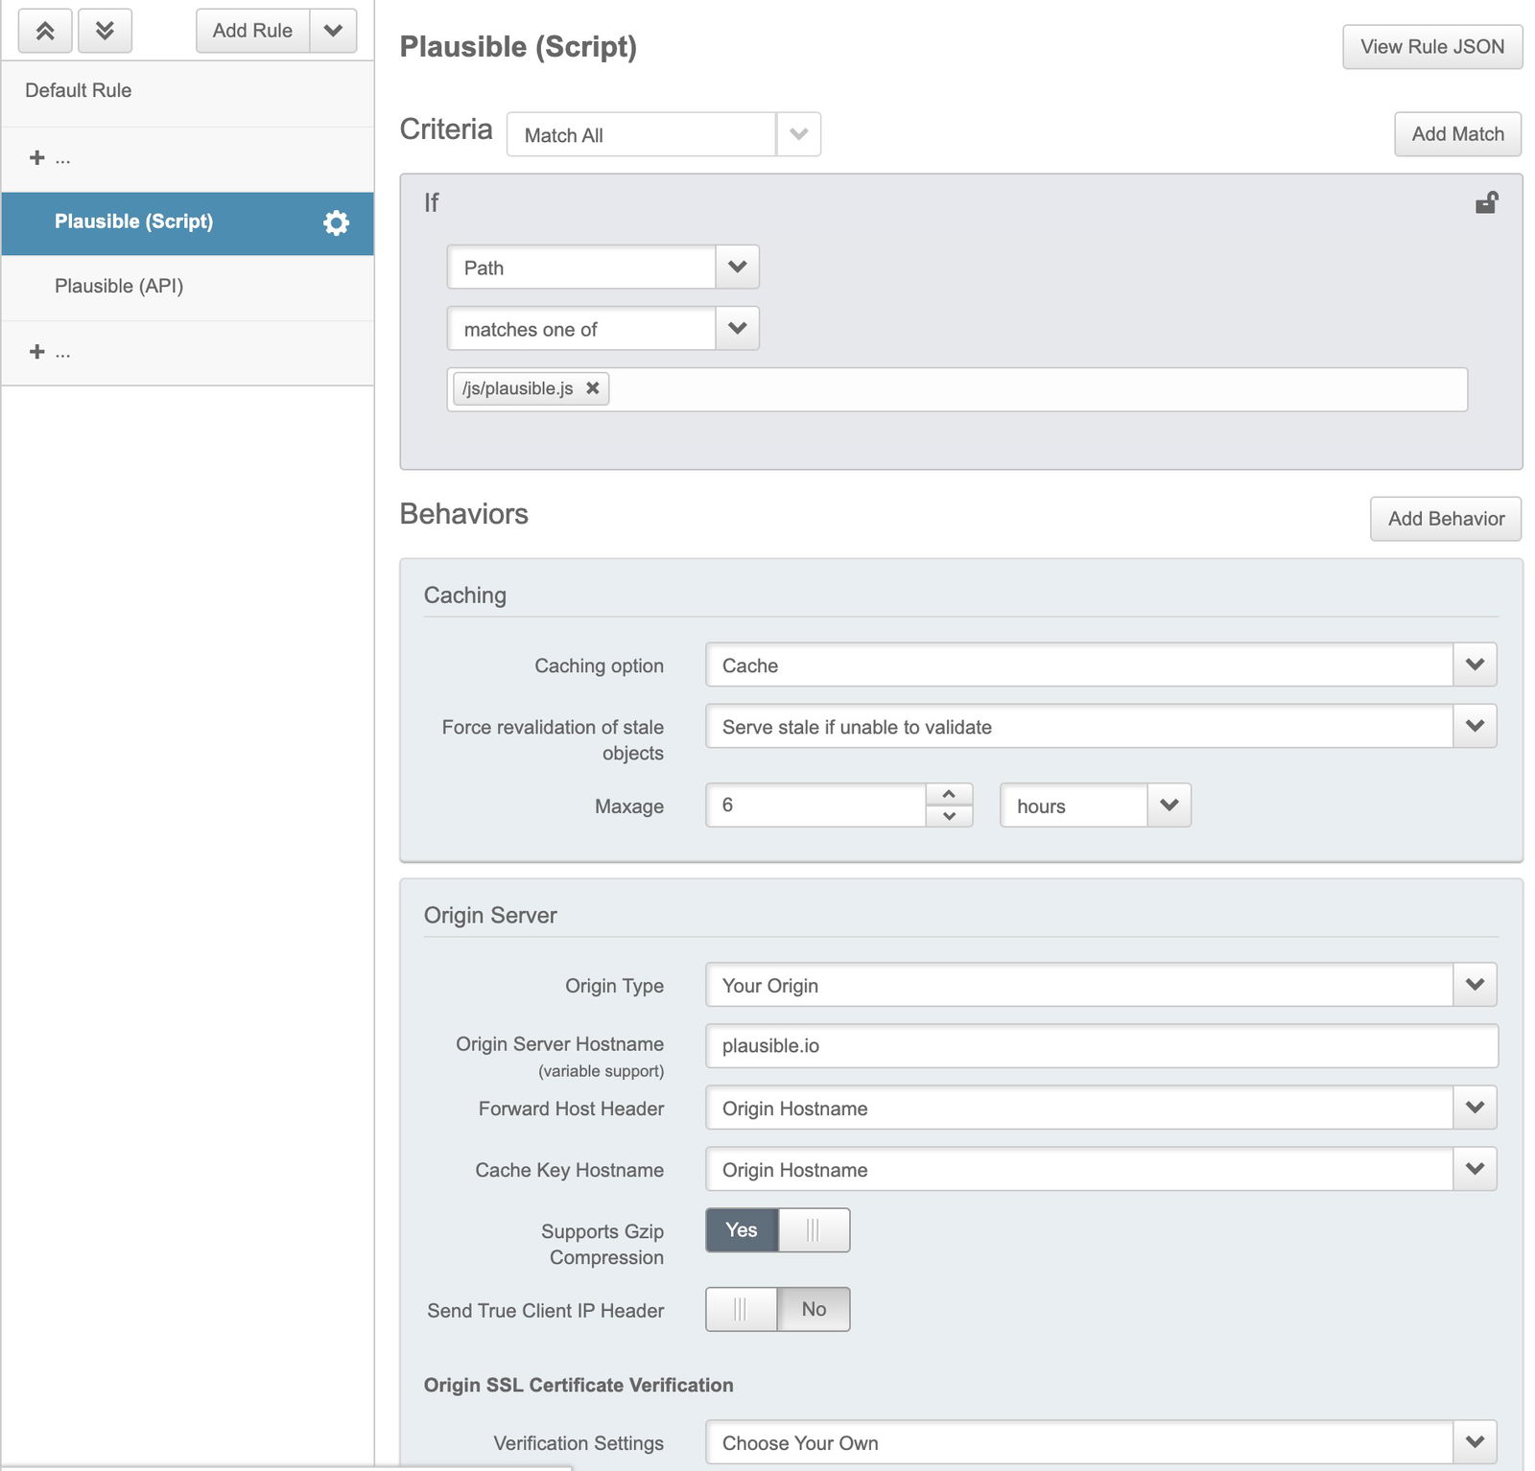Select the Plausible (API) rule
This screenshot has width=1535, height=1471.
pos(119,286)
